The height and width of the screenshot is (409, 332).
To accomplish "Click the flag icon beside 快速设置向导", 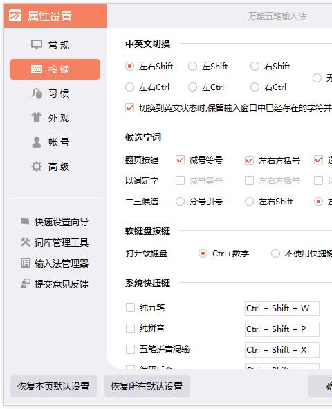I will point(25,223).
